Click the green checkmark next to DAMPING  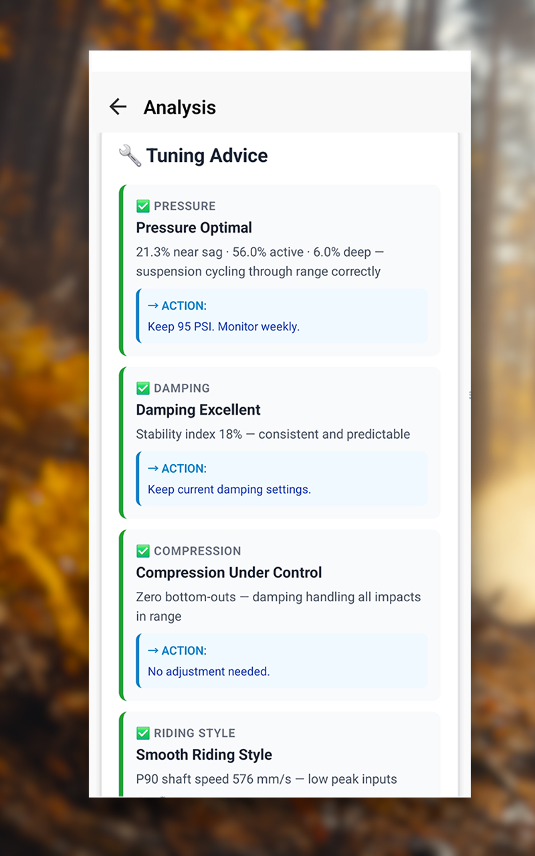(x=143, y=388)
